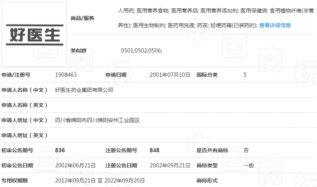Click the 商品/服务 label
Screen dimensions: 317x187
(x=82, y=18)
